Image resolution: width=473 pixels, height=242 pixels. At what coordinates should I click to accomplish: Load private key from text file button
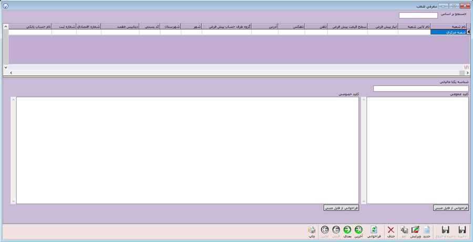pyautogui.click(x=341, y=208)
